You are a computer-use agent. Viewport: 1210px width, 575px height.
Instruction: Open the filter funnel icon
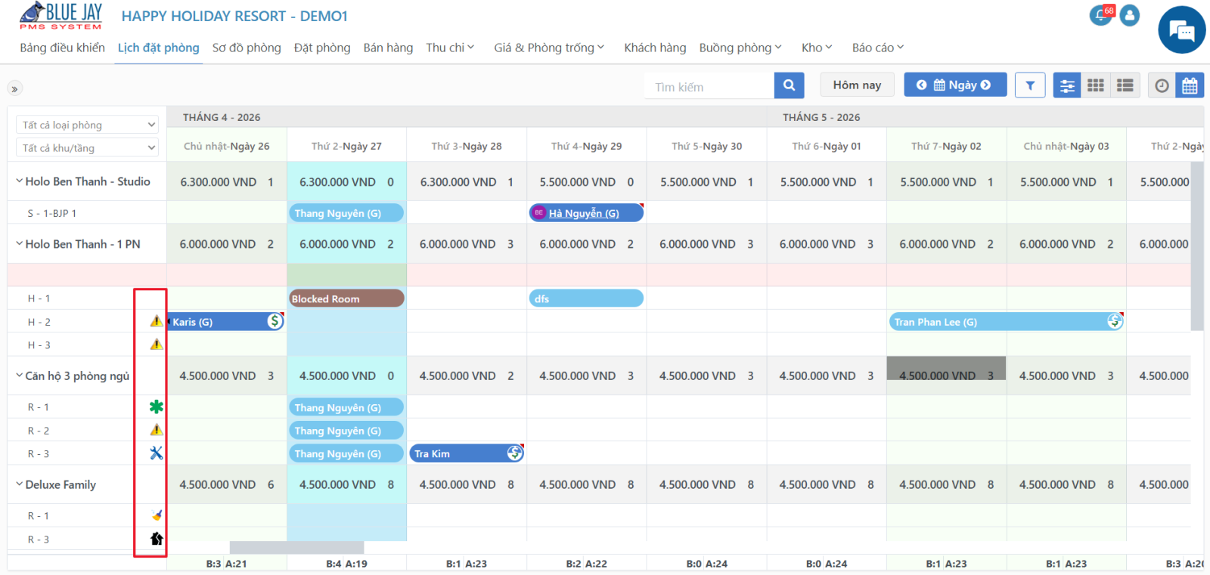(x=1030, y=85)
